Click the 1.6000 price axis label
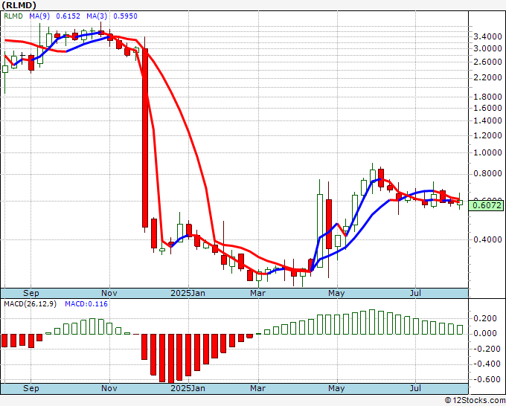 (x=487, y=107)
